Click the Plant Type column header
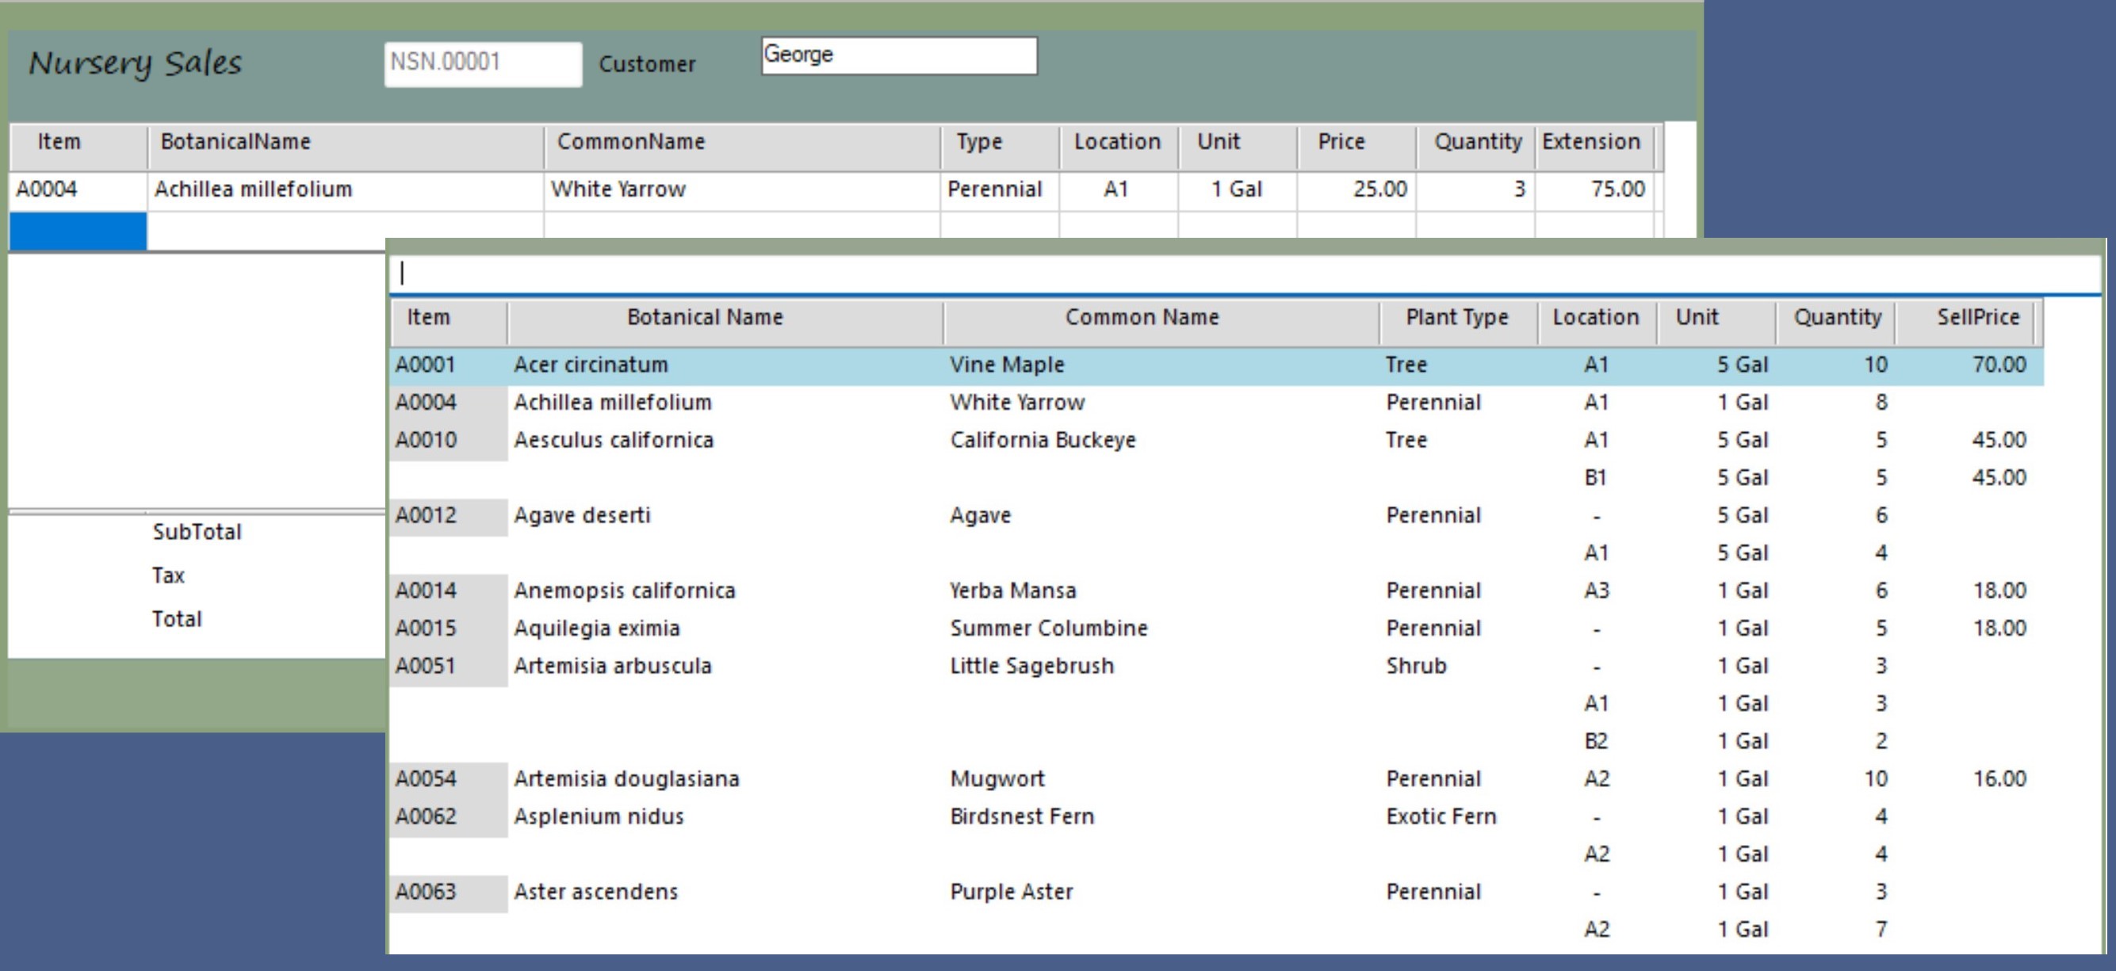Screen dimensions: 2116x971 1456,318
